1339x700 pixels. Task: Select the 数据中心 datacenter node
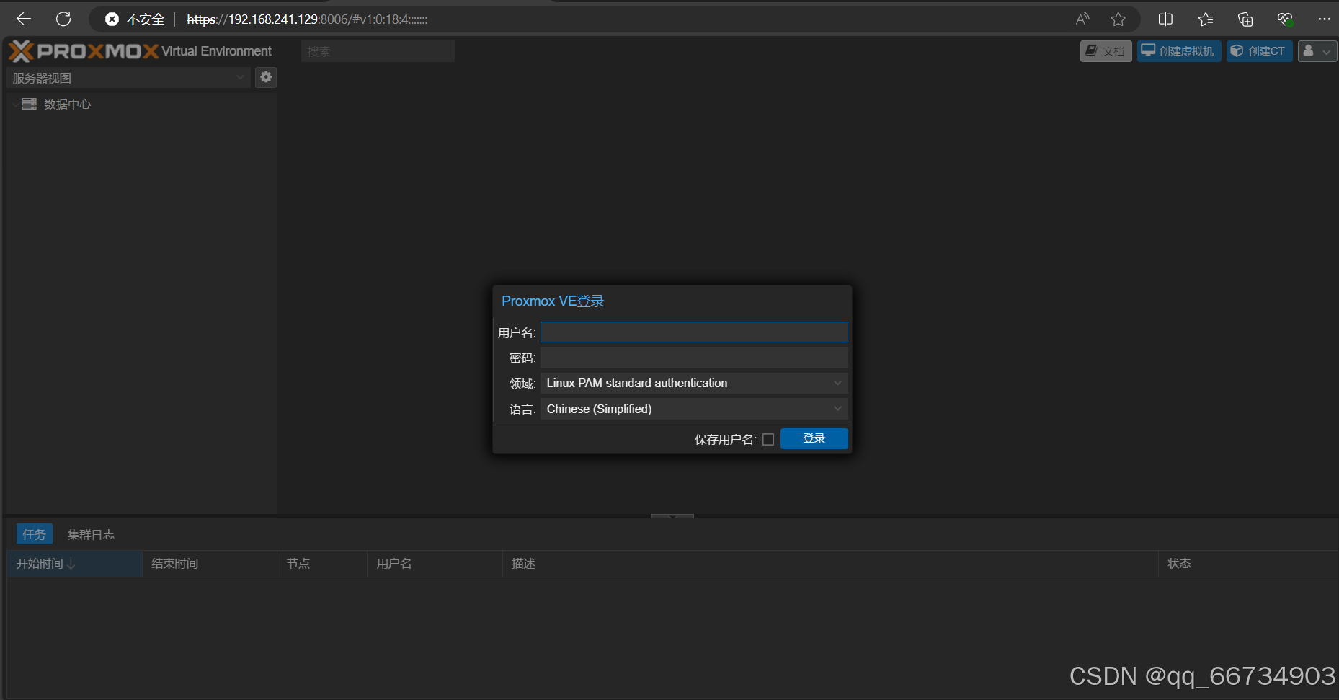[67, 105]
